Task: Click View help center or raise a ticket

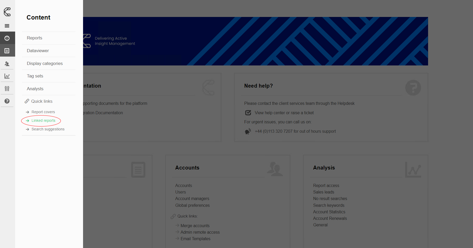Action: pos(284,113)
